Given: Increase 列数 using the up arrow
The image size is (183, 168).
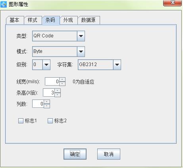Looking at the screenshot, I should click(x=47, y=102).
